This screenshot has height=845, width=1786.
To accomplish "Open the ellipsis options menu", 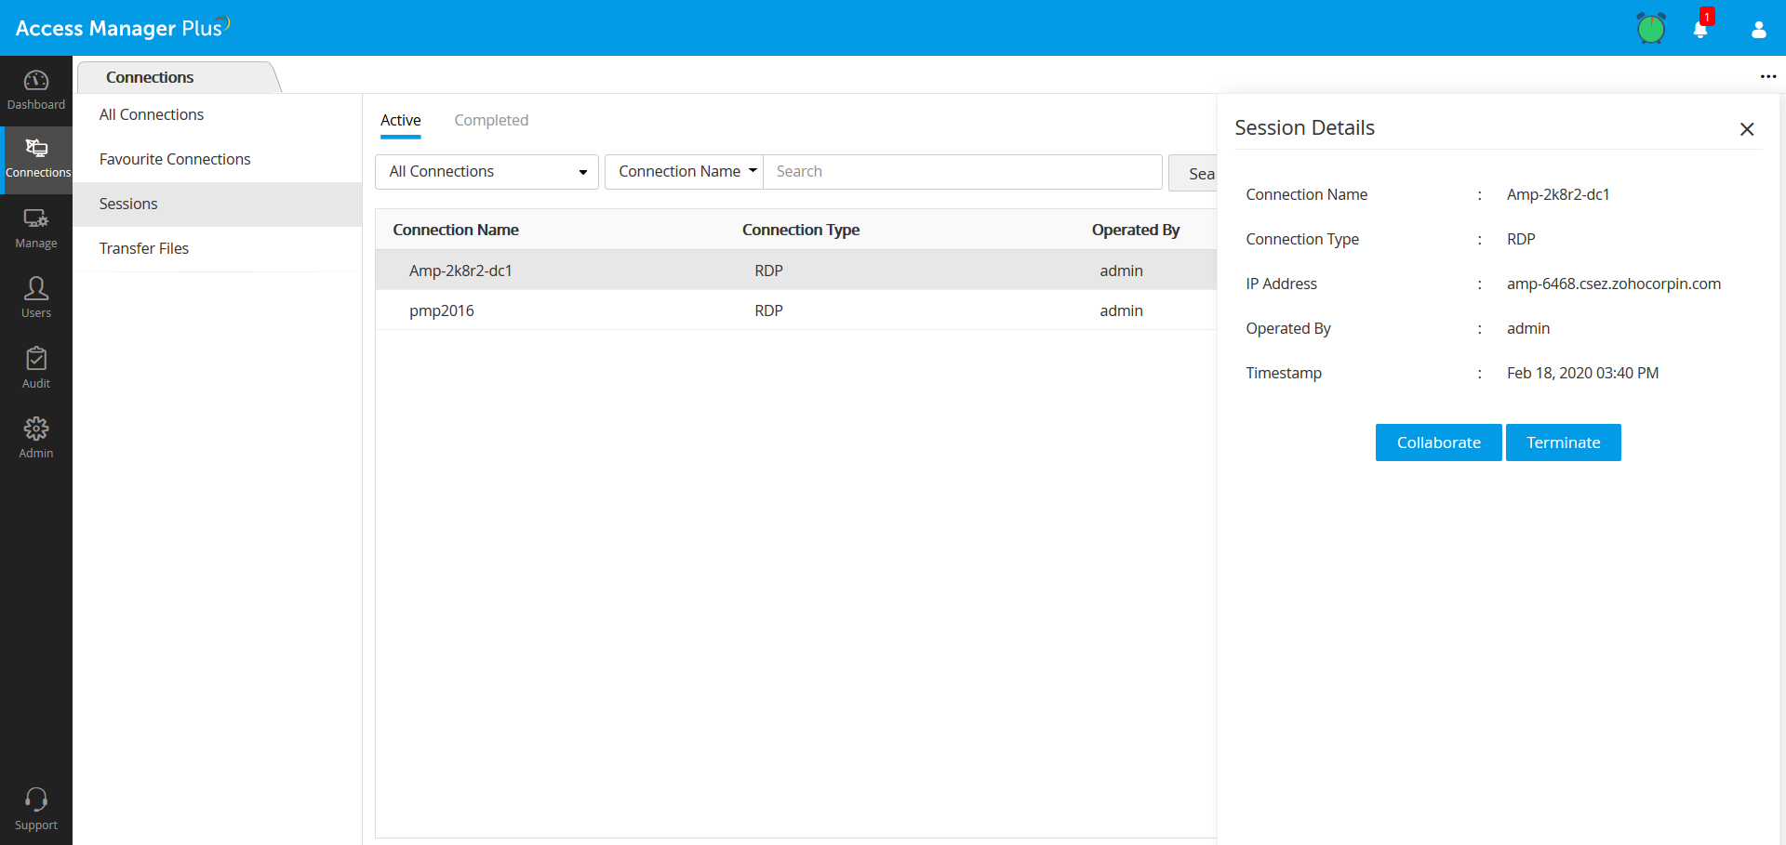I will 1768,76.
